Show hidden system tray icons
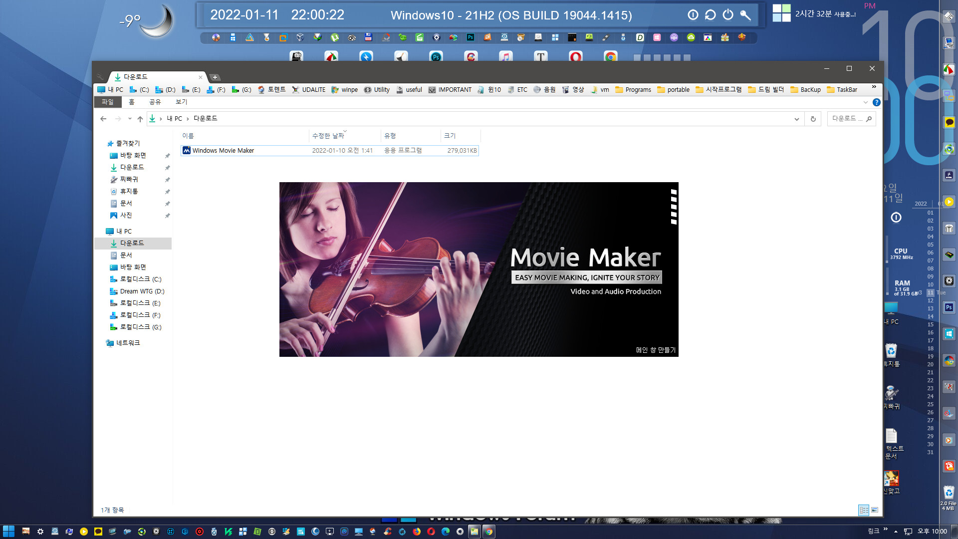The image size is (958, 539). point(896,532)
